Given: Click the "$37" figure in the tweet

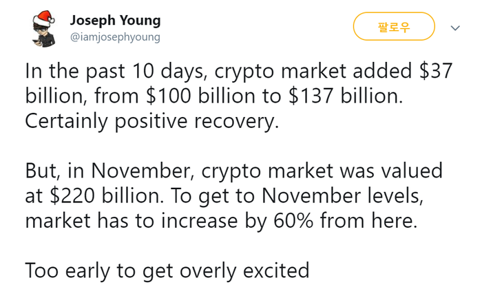Looking at the screenshot, I should click(436, 71).
